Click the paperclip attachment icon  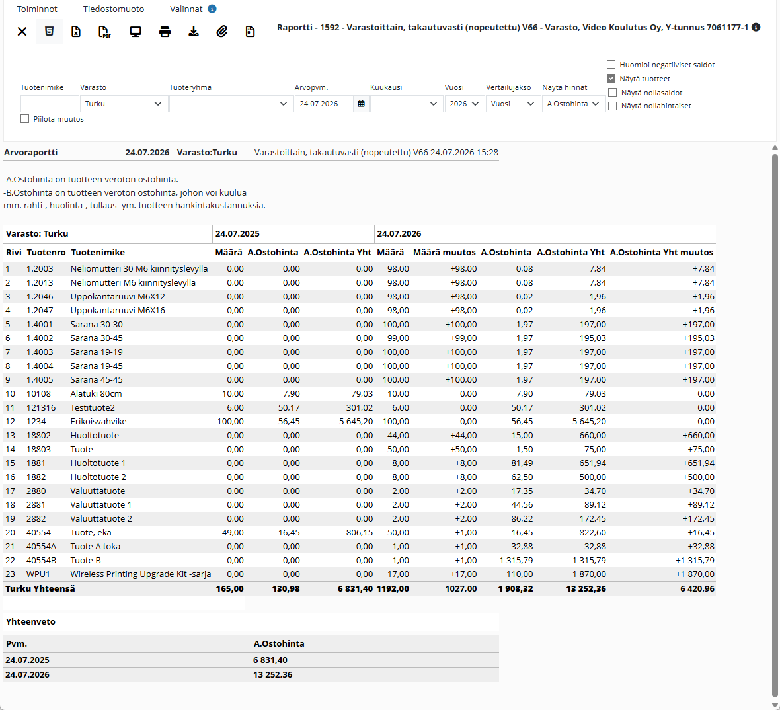coord(222,31)
